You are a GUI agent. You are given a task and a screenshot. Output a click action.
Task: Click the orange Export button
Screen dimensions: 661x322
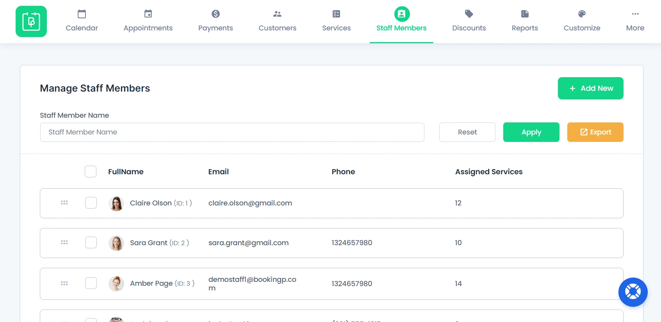click(x=595, y=132)
